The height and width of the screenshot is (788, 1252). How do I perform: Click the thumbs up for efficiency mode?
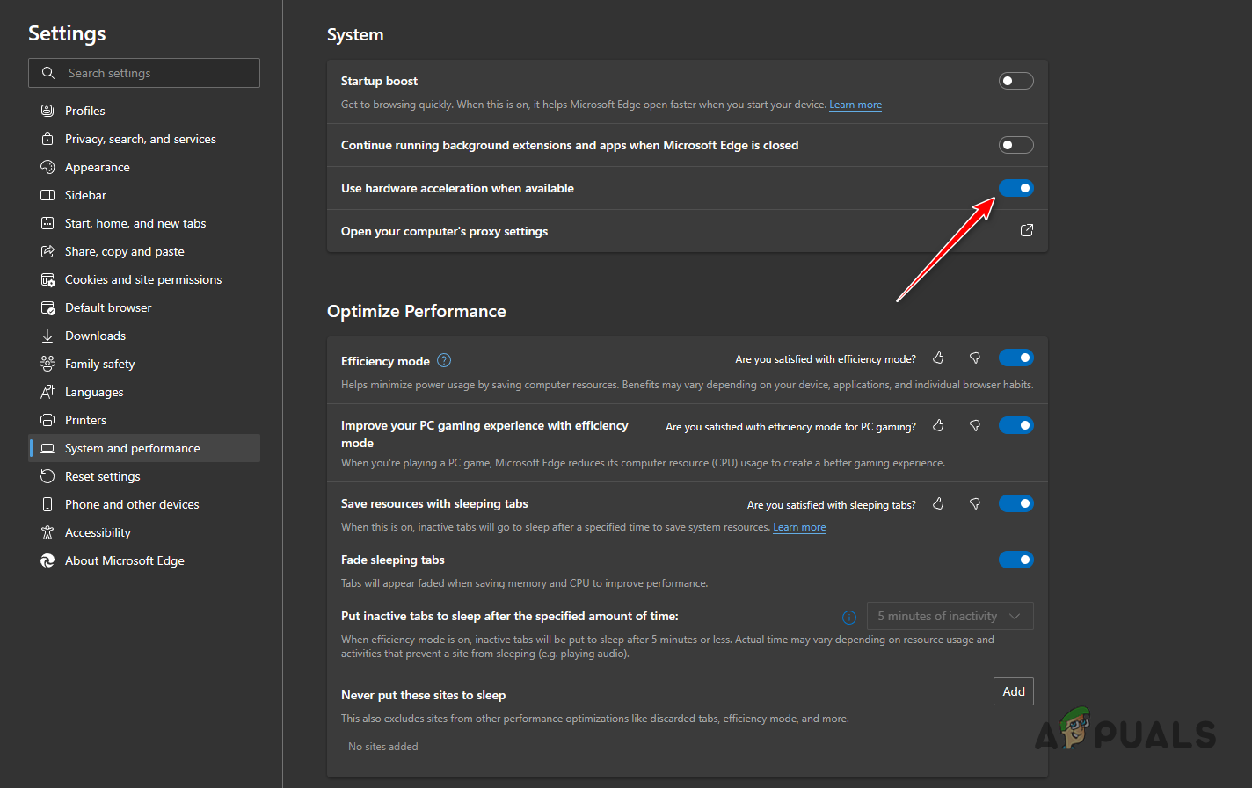pyautogui.click(x=937, y=358)
